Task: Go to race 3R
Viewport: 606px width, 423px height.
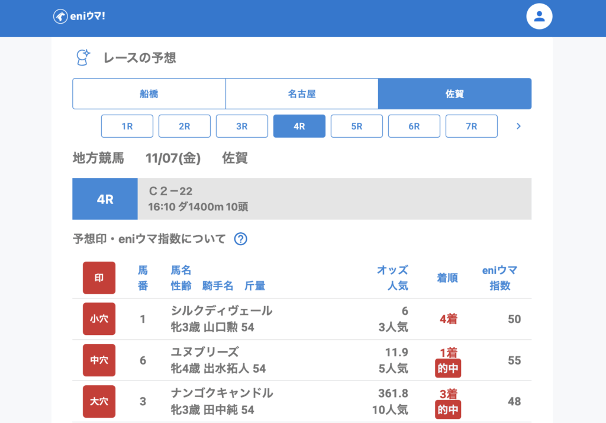Action: click(x=242, y=126)
